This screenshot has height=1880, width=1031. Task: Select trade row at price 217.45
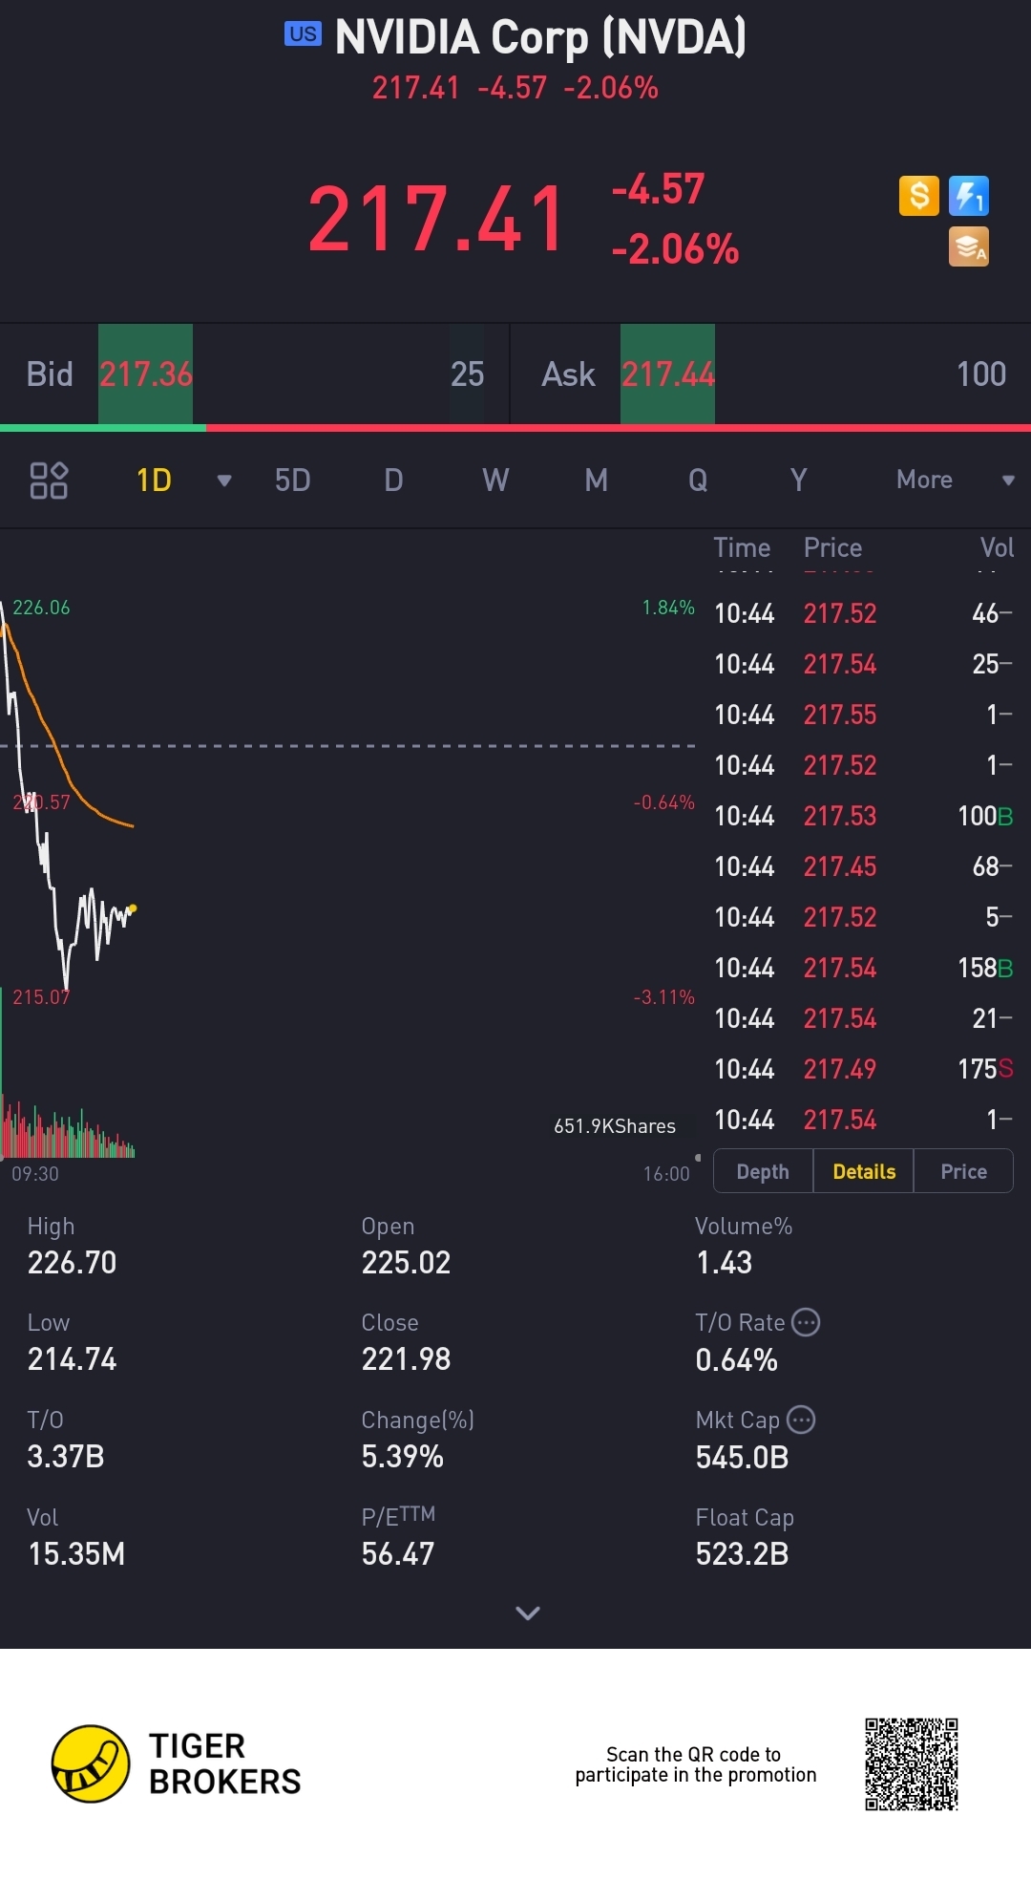(863, 866)
